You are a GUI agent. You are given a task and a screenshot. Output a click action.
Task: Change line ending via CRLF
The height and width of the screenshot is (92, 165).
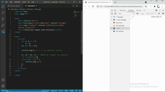[66, 91]
